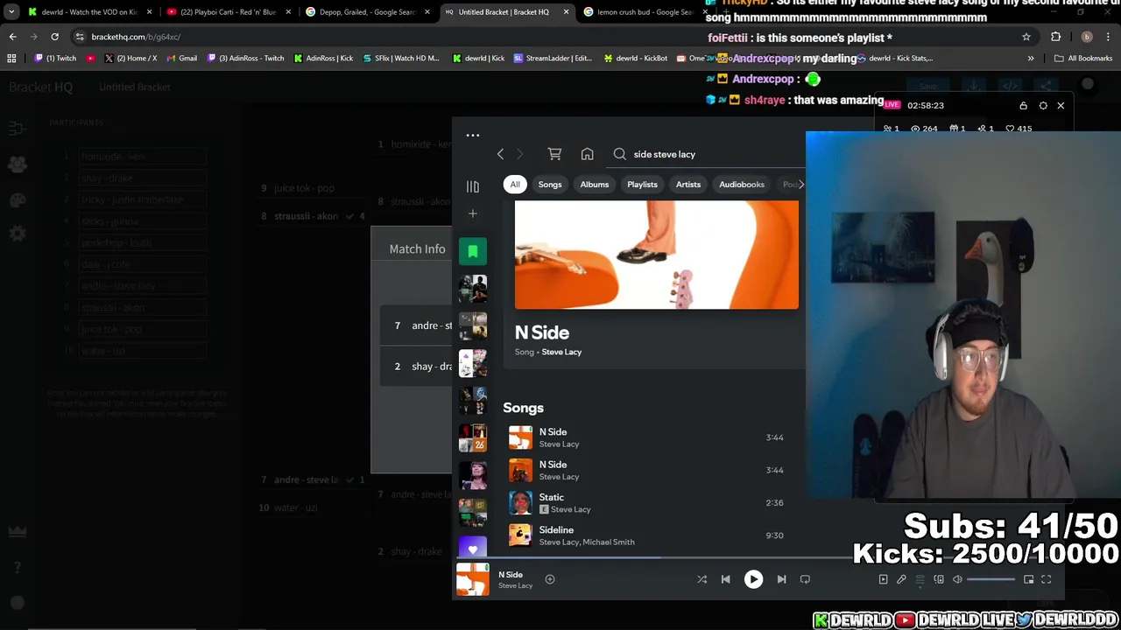Open the green bookmark playlist in sidebar
The height and width of the screenshot is (630, 1121).
point(473,251)
